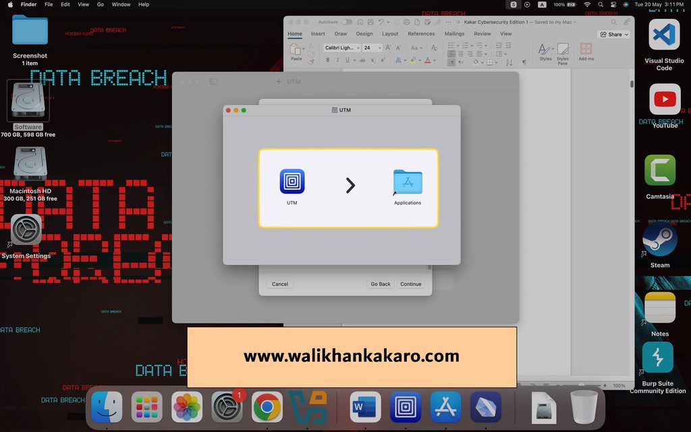Toggle Underline formatting in Word

(x=348, y=60)
